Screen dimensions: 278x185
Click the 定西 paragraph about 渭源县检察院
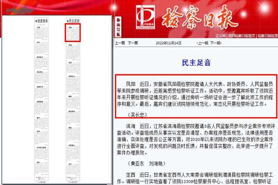195,178
